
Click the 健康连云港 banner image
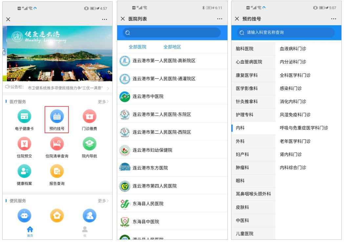point(57,53)
